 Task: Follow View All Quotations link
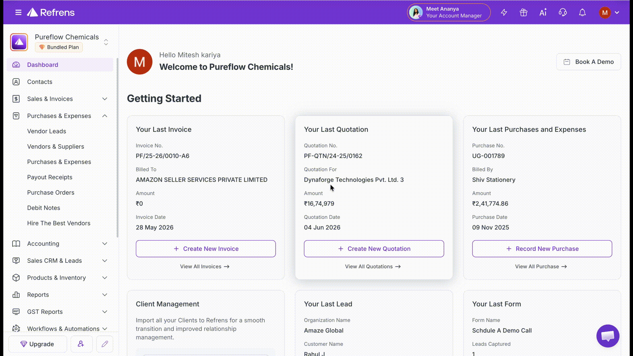tap(373, 266)
